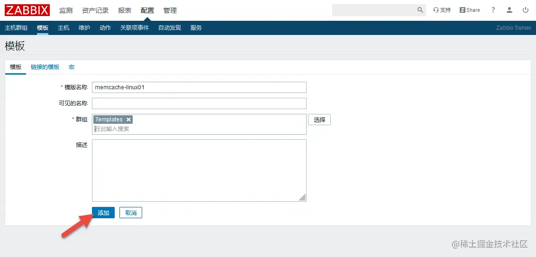Open the 配置 menu

[x=147, y=10]
